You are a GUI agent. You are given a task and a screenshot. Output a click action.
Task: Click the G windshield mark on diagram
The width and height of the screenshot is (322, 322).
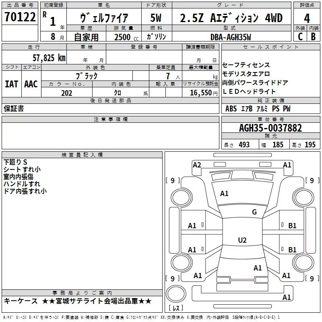[254, 212]
